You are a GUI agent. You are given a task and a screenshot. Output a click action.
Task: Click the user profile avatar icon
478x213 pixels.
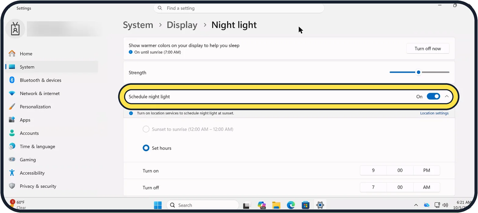pos(15,29)
